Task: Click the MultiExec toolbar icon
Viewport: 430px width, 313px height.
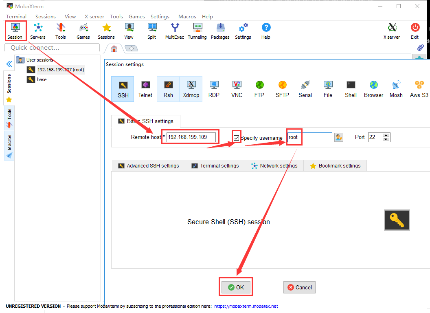Action: [x=174, y=31]
